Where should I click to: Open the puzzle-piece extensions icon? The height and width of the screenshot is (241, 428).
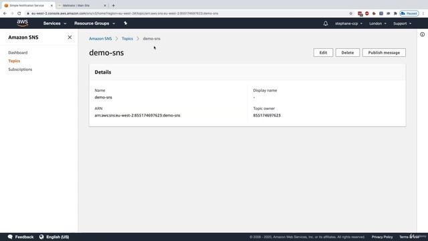[395, 13]
